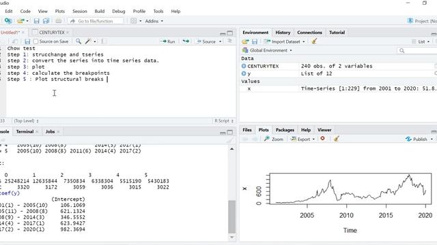Click the new project icon in main toolbar

point(8,21)
